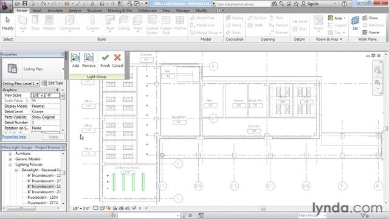This screenshot has height=219, width=389.
Task: Click the Temporary Hide/Isolate glasses icon
Action: [x=134, y=208]
